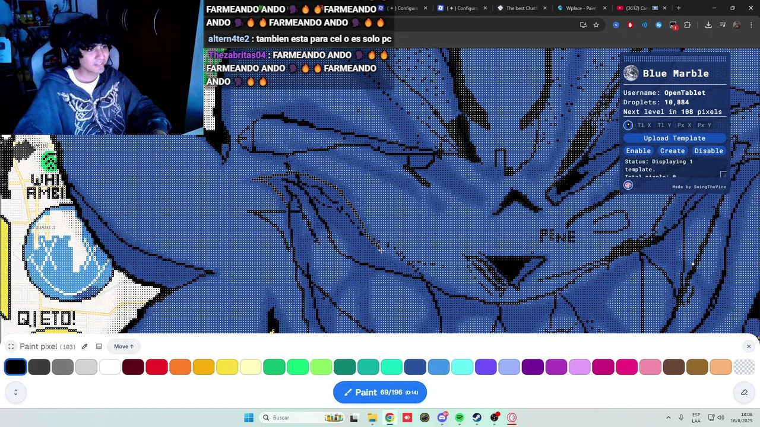Click the Tl Y coordinate input
This screenshot has height=427, width=760.
pyautogui.click(x=664, y=125)
